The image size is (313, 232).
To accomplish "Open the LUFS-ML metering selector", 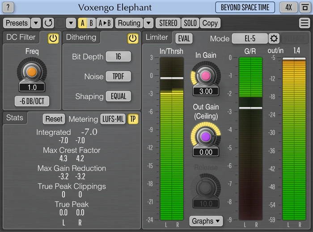I will click(113, 119).
